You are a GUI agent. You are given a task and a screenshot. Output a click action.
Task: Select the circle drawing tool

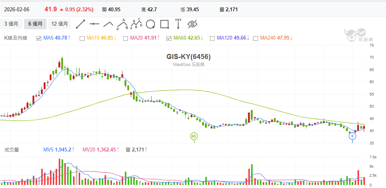coord(150,24)
